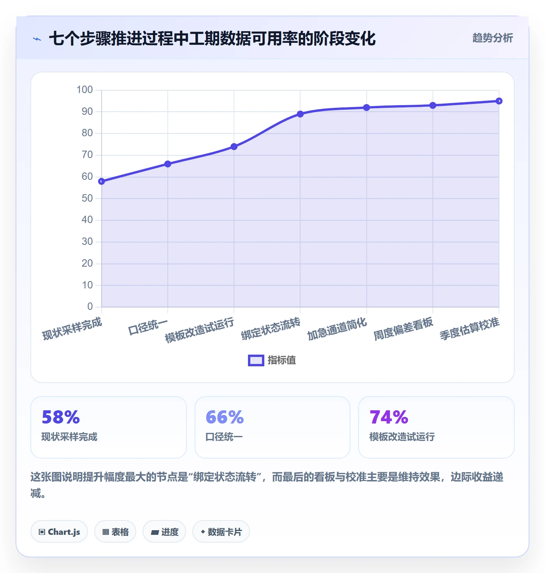This screenshot has width=545, height=573.
Task: Click the square icon in Chart.js chip
Action: click(x=42, y=532)
